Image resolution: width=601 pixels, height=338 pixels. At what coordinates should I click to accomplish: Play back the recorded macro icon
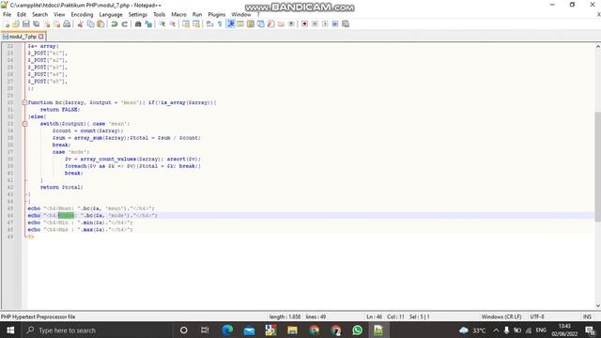click(x=325, y=24)
